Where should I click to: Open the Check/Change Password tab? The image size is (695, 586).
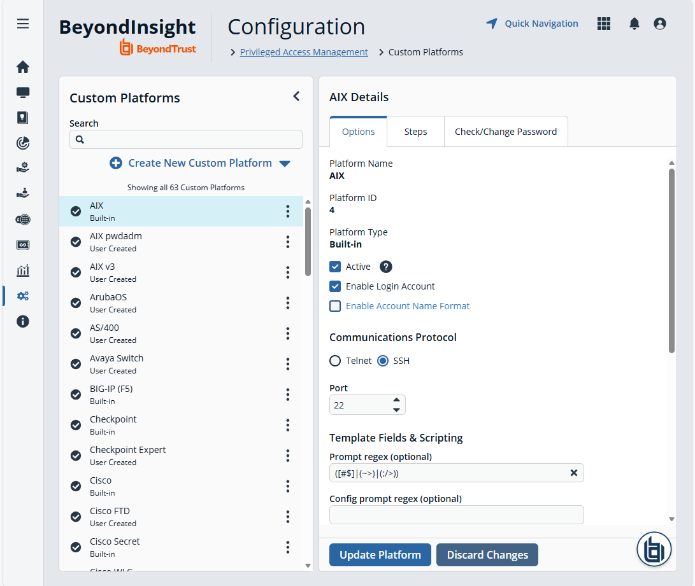pyautogui.click(x=506, y=132)
